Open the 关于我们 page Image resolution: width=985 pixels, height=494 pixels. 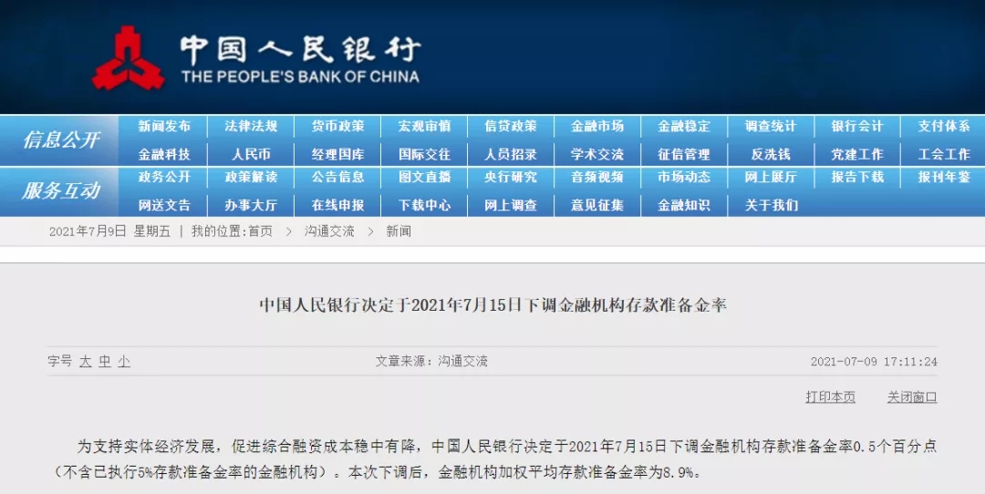click(x=770, y=205)
